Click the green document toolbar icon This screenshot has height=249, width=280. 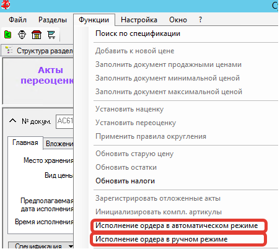point(8,35)
